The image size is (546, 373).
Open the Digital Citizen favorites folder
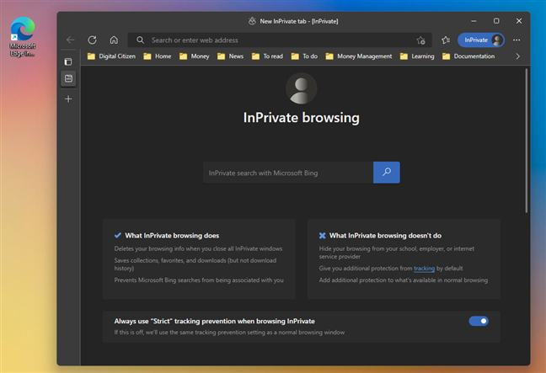coord(111,56)
